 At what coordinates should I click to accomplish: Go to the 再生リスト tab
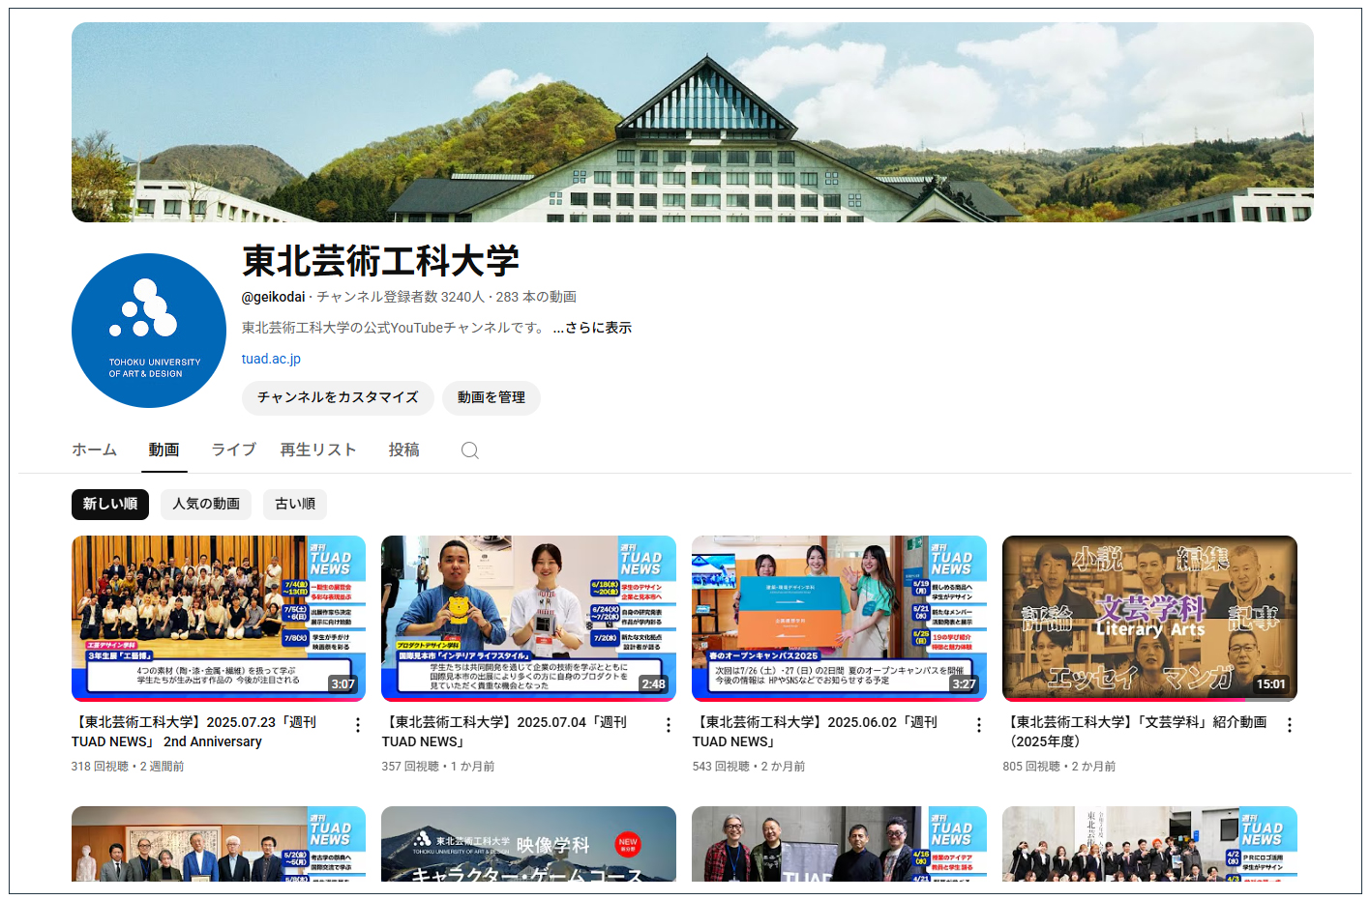point(318,450)
